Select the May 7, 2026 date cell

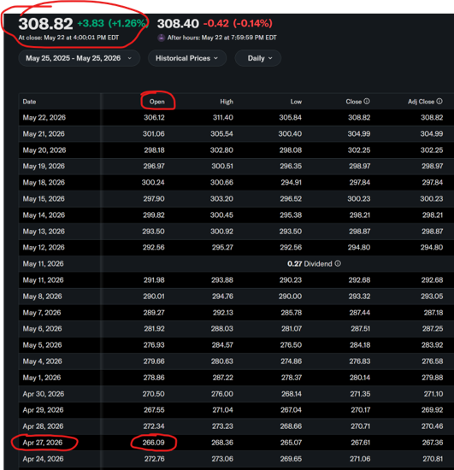coord(42,313)
